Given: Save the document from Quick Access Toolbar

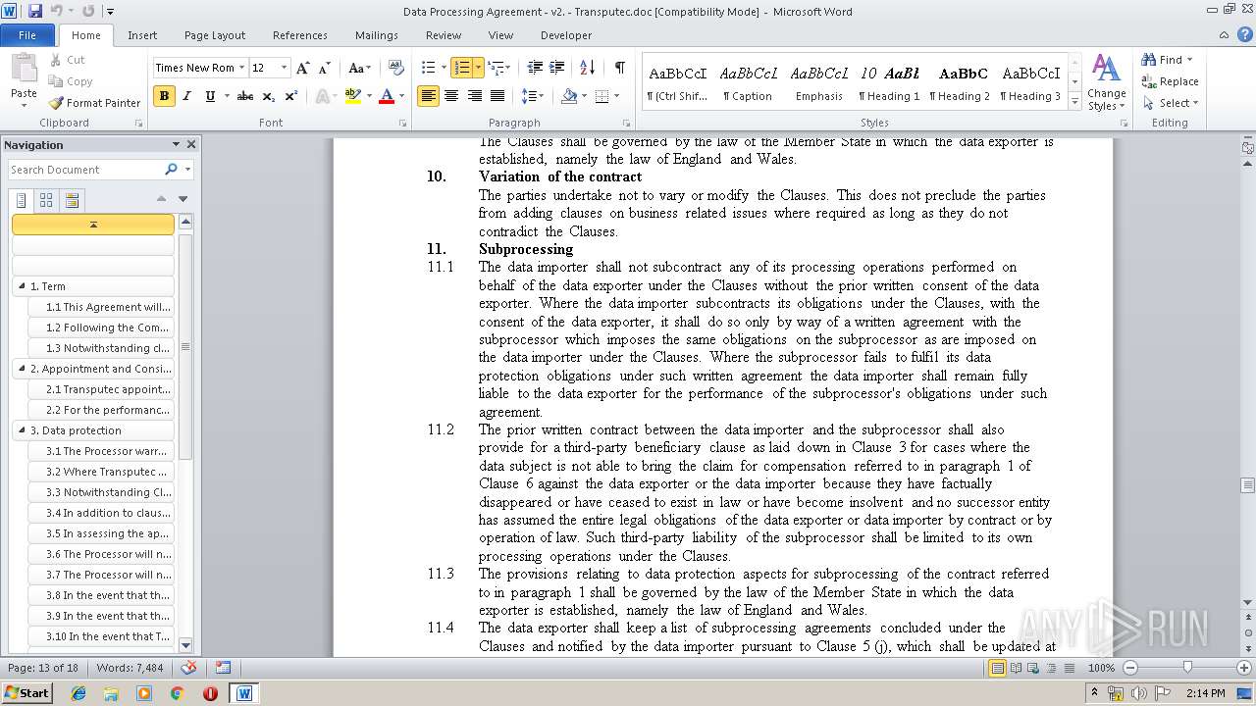Looking at the screenshot, I should 35,12.
